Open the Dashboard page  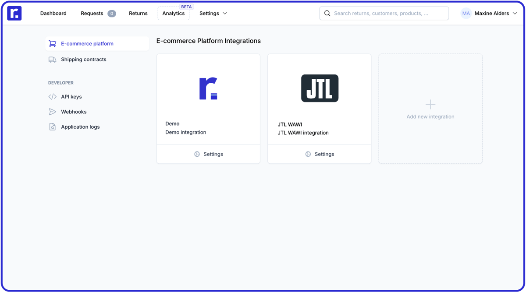[x=53, y=13]
